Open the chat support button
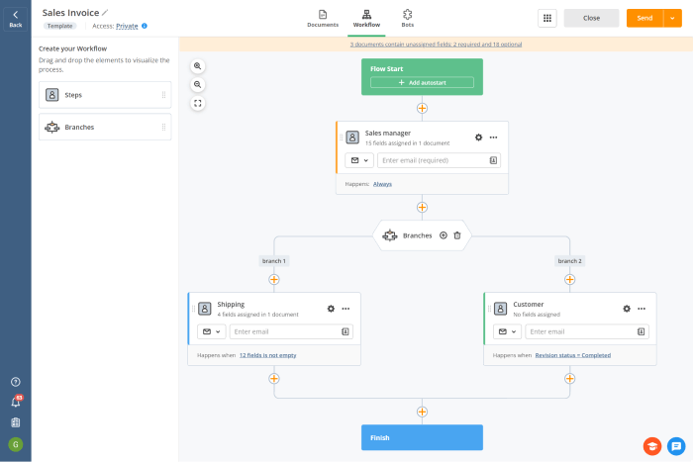The image size is (693, 462). [676, 446]
